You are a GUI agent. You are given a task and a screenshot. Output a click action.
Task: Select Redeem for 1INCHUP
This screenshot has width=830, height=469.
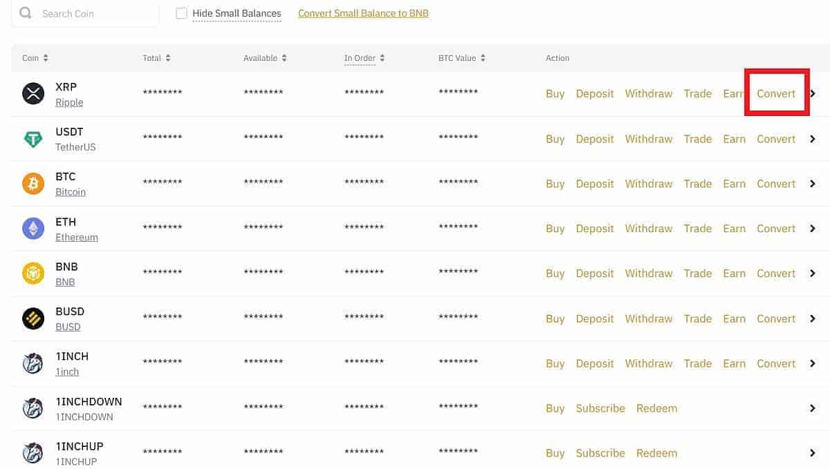656,453
